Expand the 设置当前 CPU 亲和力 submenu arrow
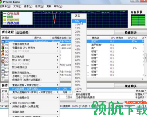 [58, 48]
